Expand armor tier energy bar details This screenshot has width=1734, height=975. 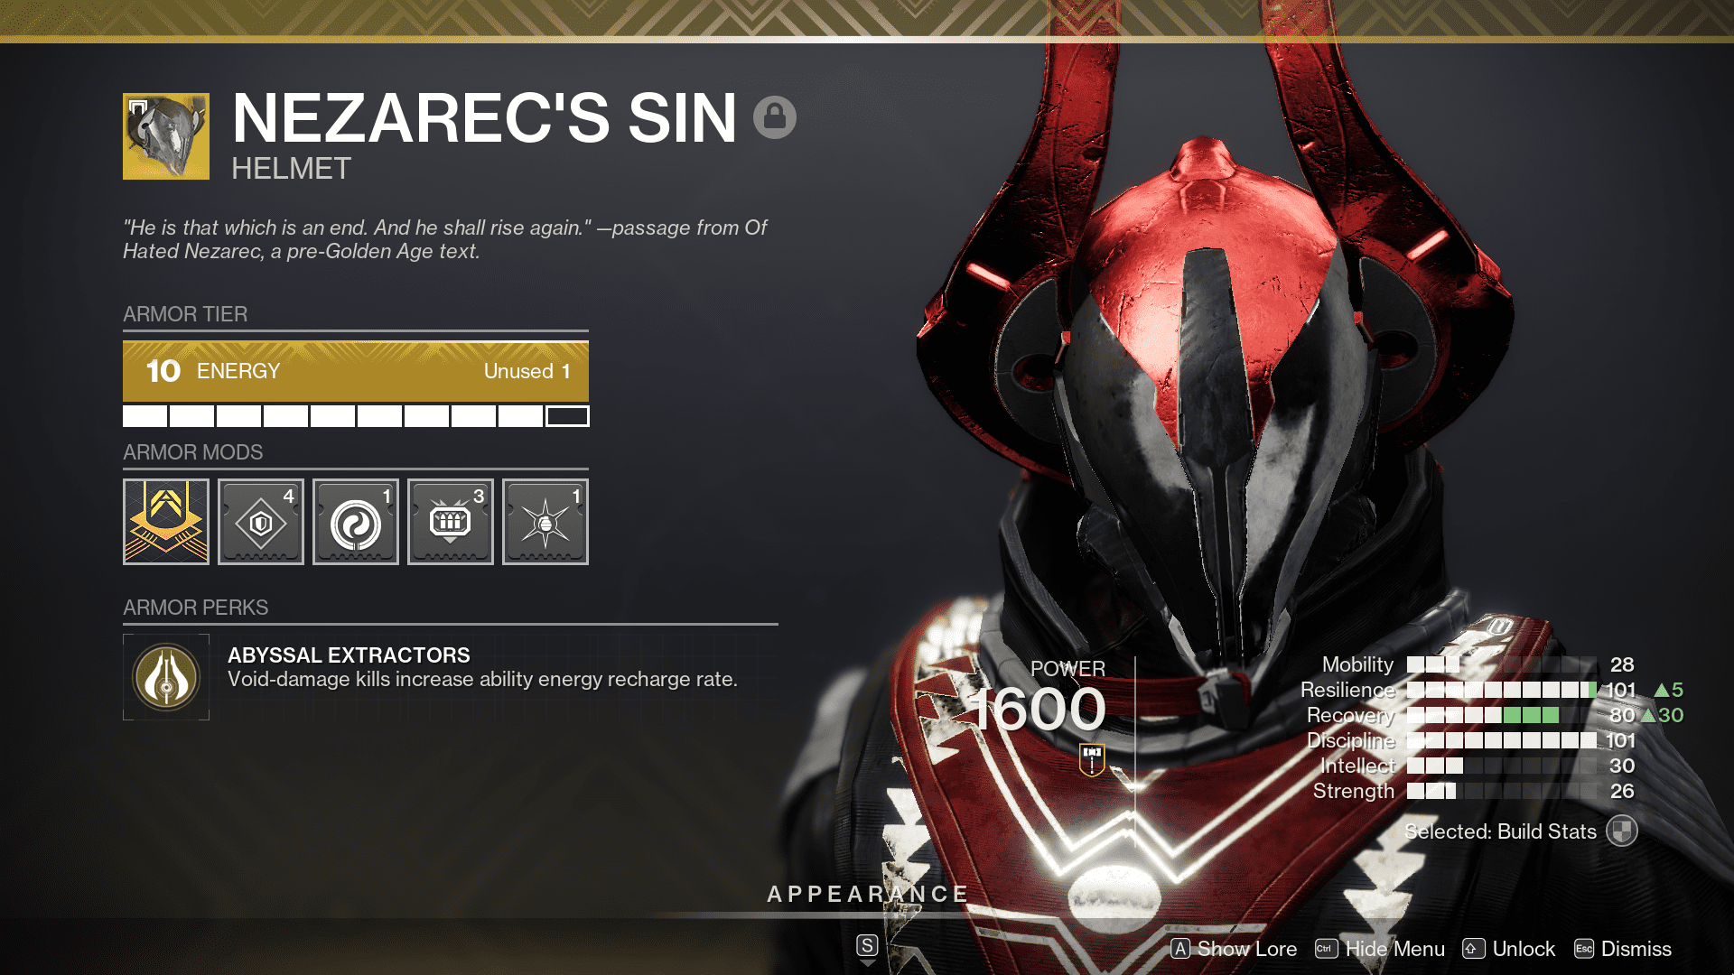tap(356, 370)
